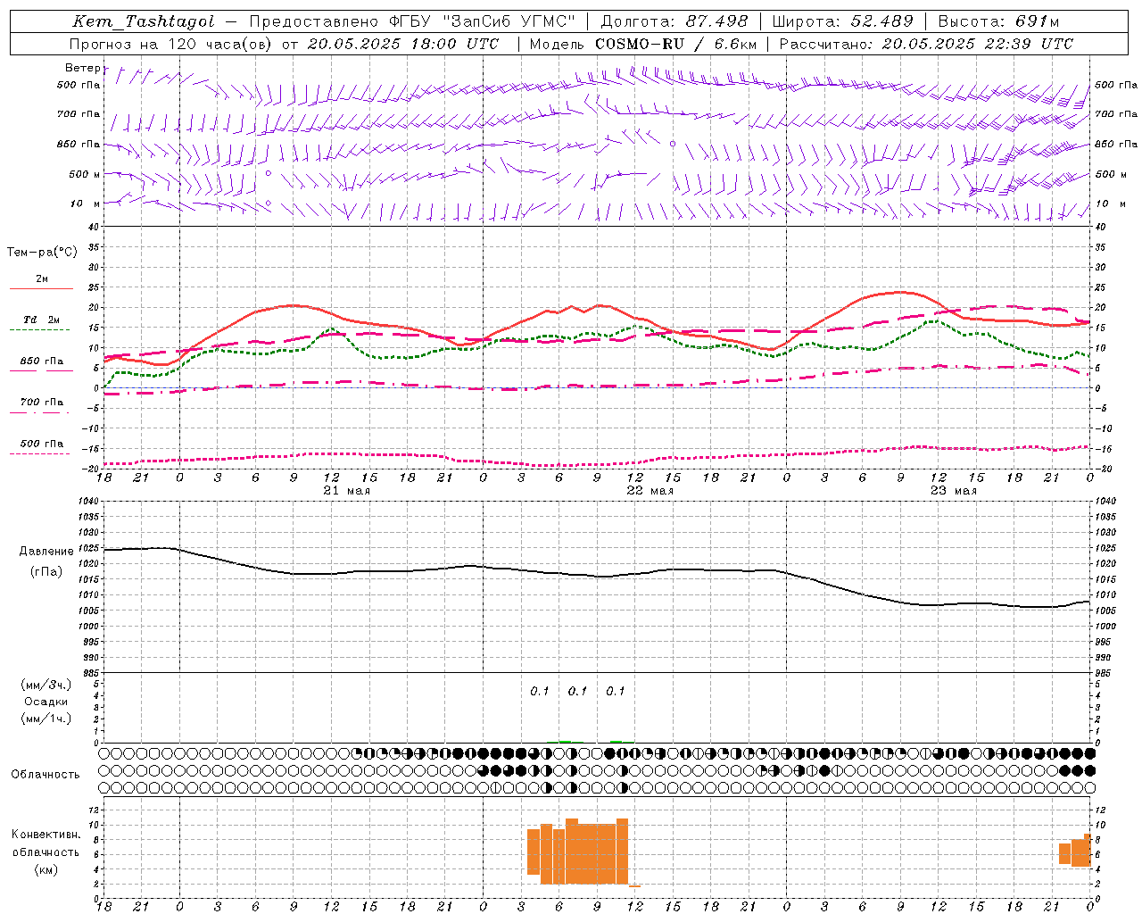Screen dimensions: 1142x914
Task: Click the 500 гПа dotted legend line sample
Action: tap(40, 453)
